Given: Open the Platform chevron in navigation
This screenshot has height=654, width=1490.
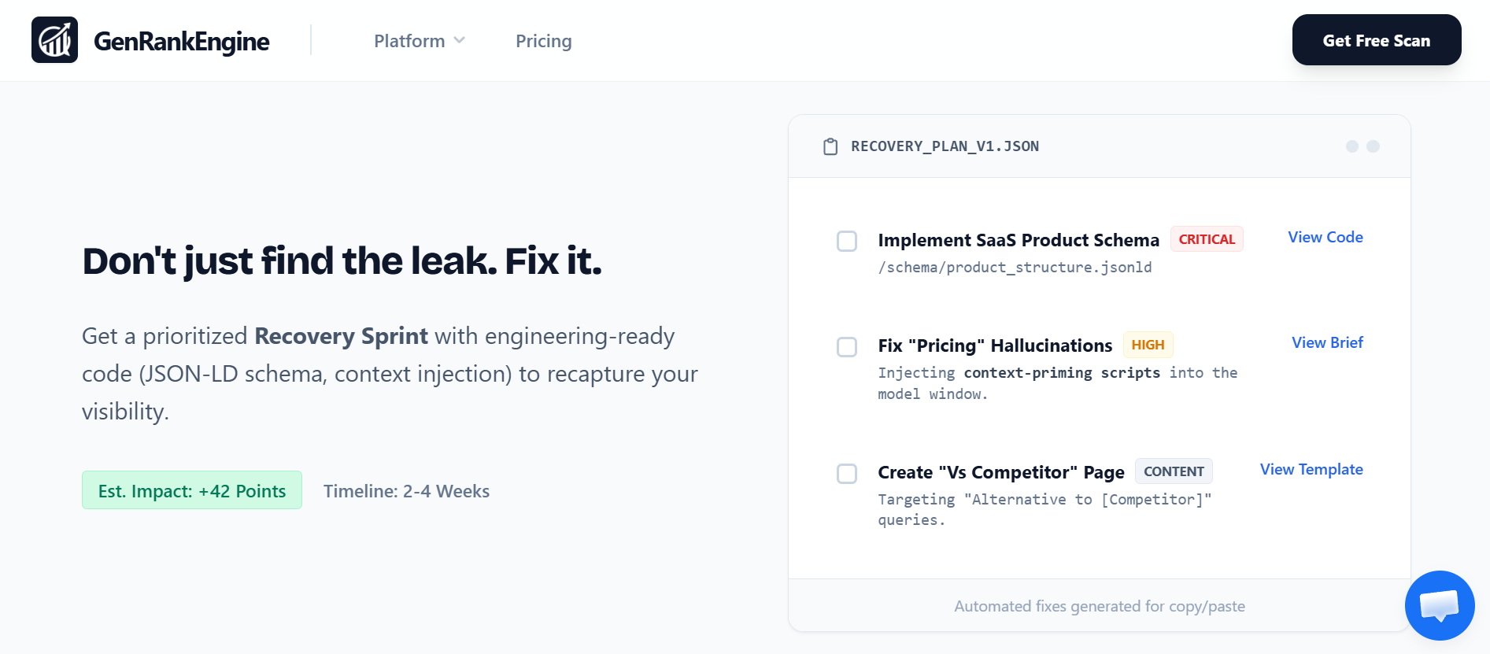Looking at the screenshot, I should (460, 40).
